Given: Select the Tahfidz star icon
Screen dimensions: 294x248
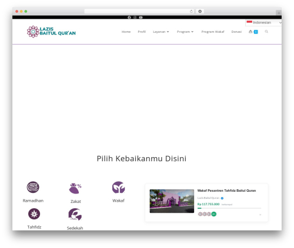Looking at the screenshot, I should [x=34, y=214].
